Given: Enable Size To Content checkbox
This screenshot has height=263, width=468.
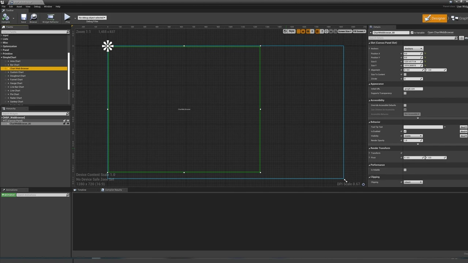Looking at the screenshot, I should pos(405,75).
